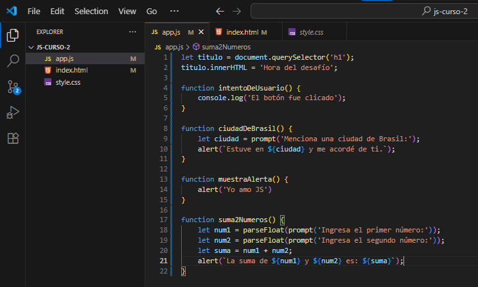This screenshot has height=287, width=478.
Task: Open the File menu
Action: pos(34,12)
